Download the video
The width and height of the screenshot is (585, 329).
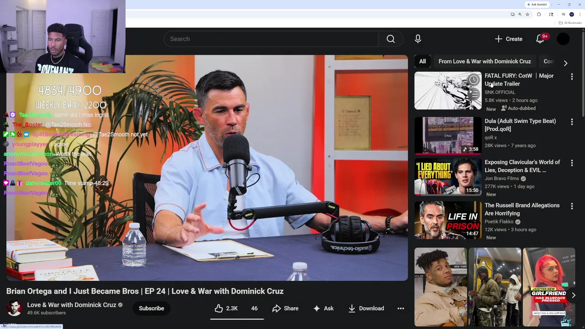pyautogui.click(x=366, y=308)
